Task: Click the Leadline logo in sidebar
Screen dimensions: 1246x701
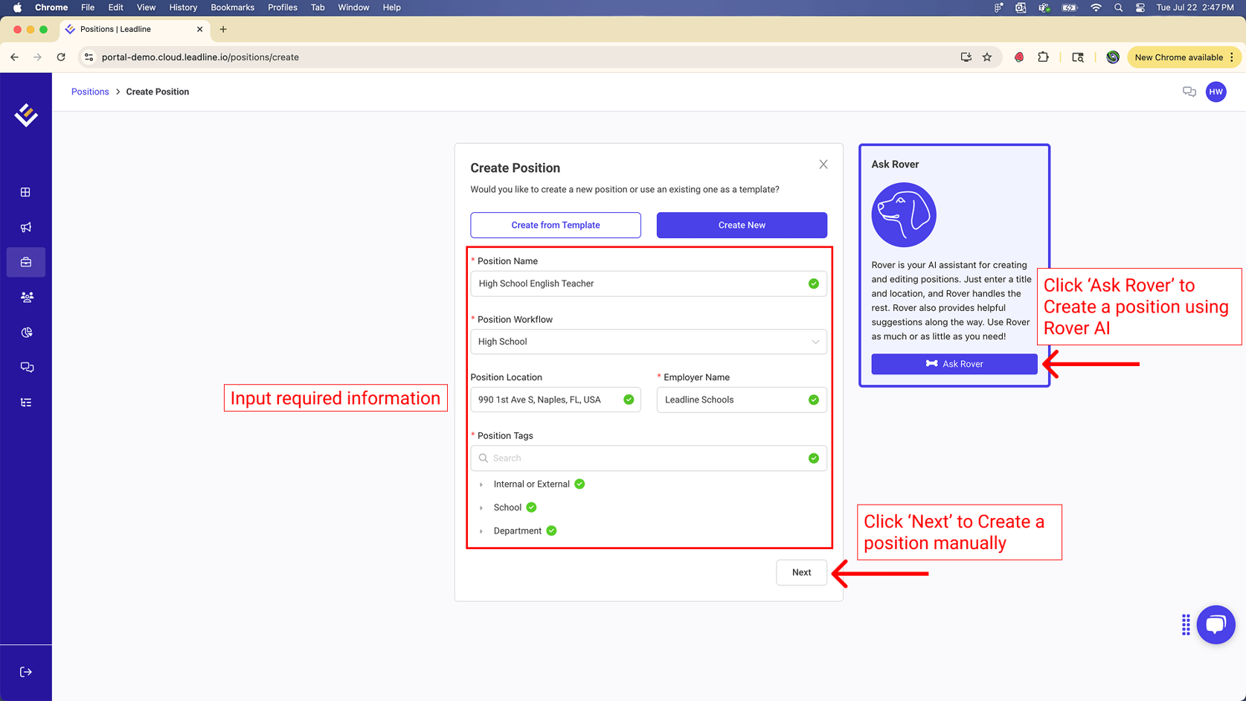Action: coord(26,115)
